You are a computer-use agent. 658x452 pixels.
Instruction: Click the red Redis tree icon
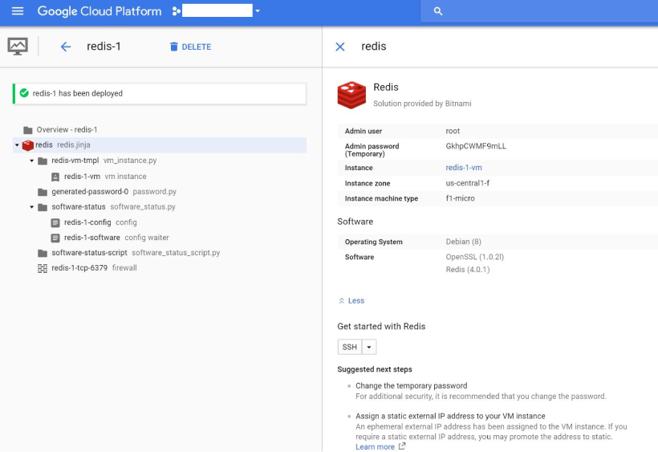point(28,145)
